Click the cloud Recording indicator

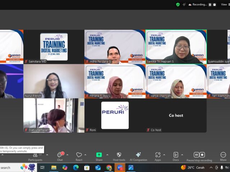pos(197,5)
